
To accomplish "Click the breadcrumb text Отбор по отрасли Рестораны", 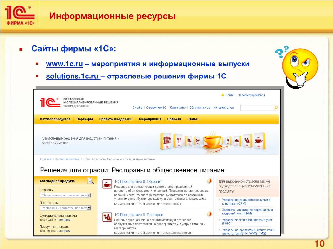I will coord(119,159).
